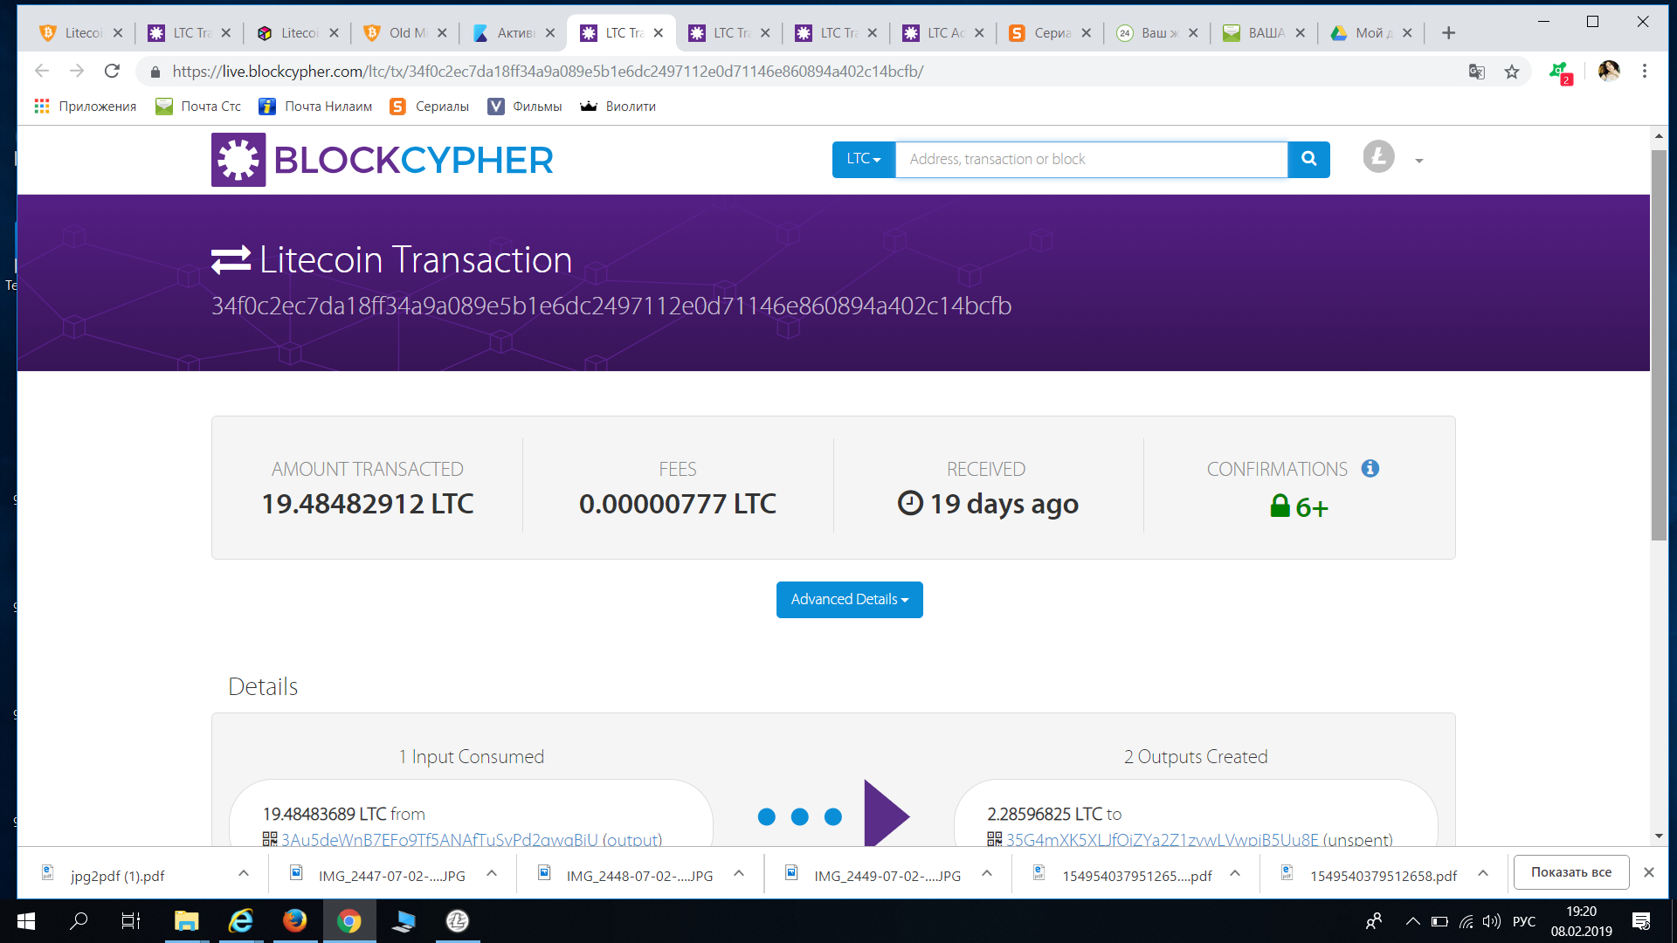The image size is (1677, 943).
Task: Click the site lock icon in the address bar
Action: coord(155,72)
